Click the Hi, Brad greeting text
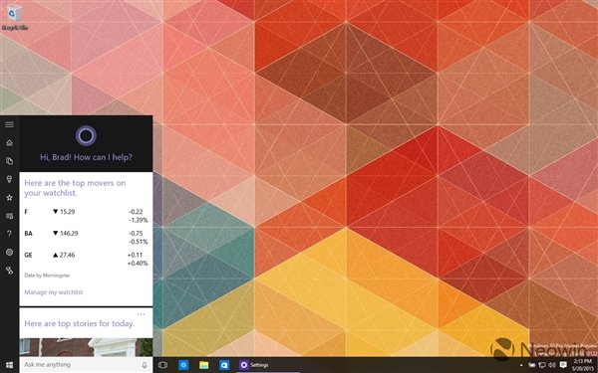The height and width of the screenshot is (373, 598). click(x=86, y=157)
